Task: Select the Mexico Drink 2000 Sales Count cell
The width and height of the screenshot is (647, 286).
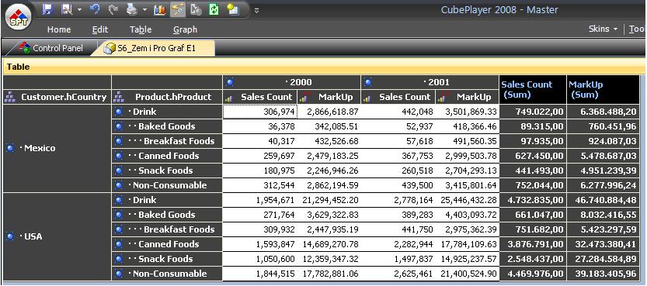Action: 259,112
